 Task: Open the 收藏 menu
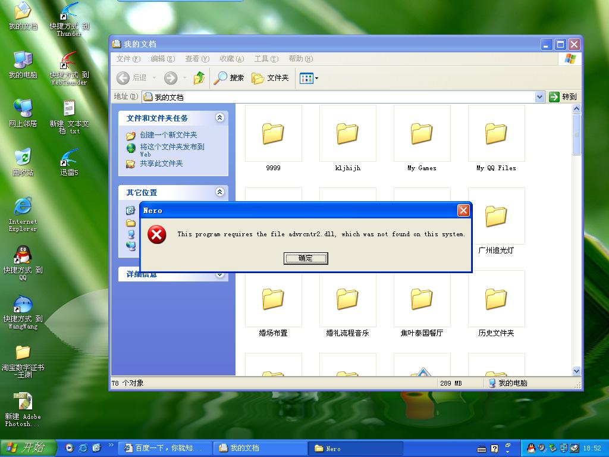231,59
